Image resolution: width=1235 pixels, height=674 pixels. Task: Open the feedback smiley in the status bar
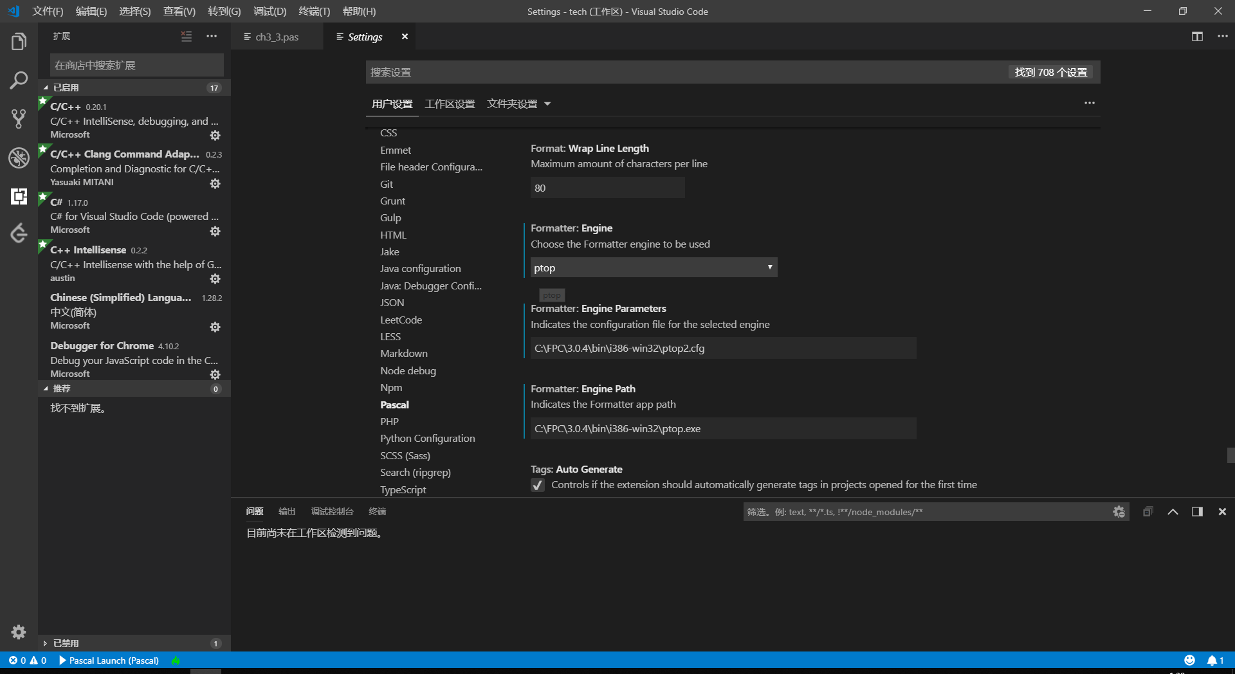pyautogui.click(x=1189, y=660)
